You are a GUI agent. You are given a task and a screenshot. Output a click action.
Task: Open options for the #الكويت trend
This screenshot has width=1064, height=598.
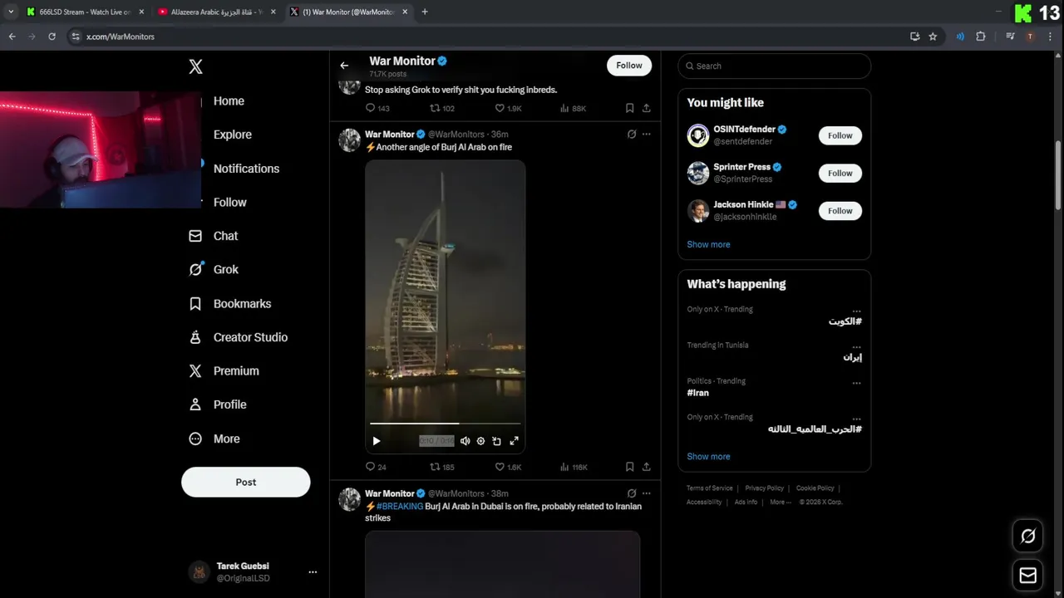[856, 311]
